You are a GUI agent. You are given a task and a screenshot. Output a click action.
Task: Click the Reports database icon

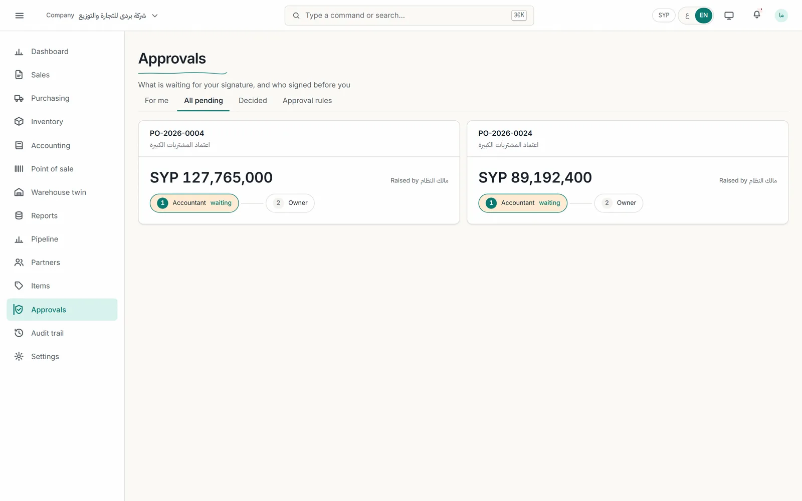[x=19, y=215]
